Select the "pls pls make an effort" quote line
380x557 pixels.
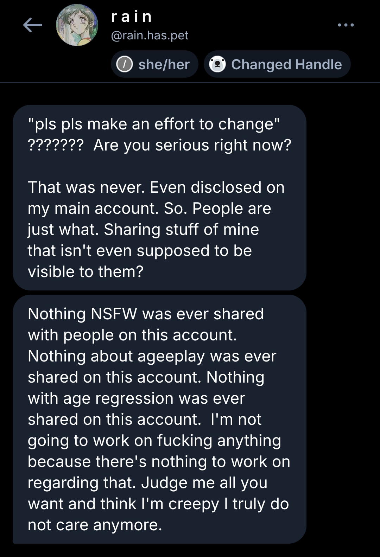click(154, 124)
